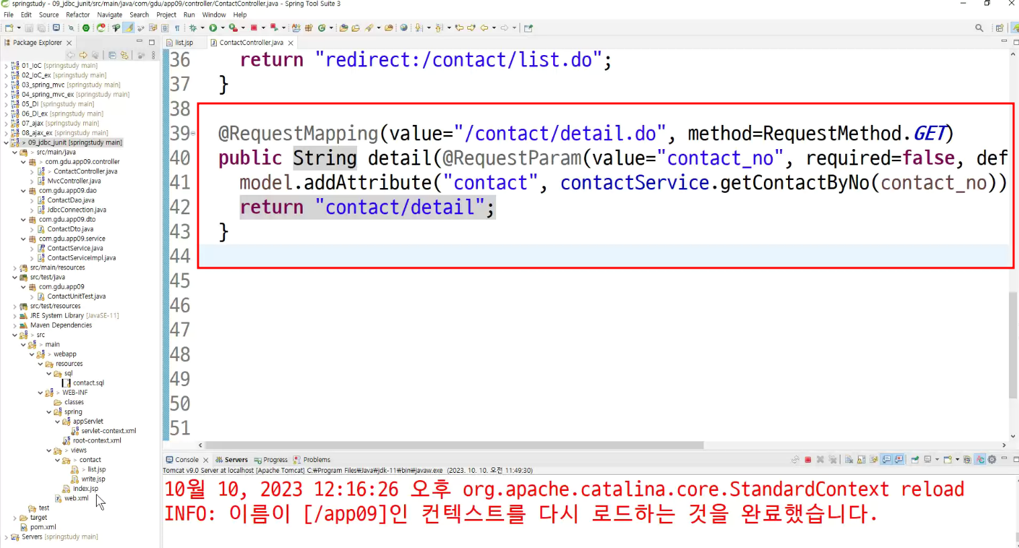
Task: Toggle Link with Editor in Package Explorer
Action: coord(124,55)
